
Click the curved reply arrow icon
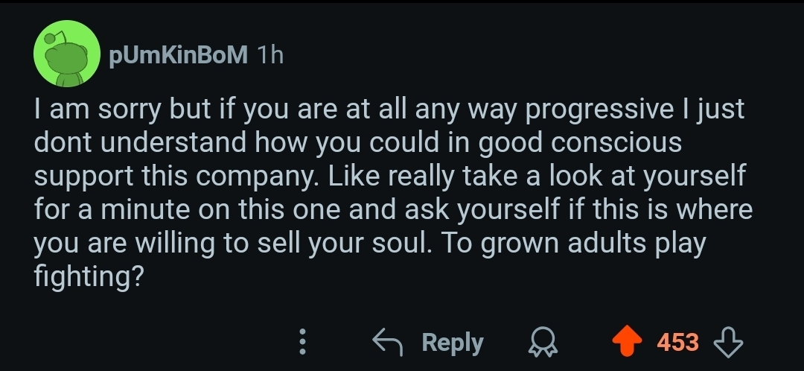point(387,343)
